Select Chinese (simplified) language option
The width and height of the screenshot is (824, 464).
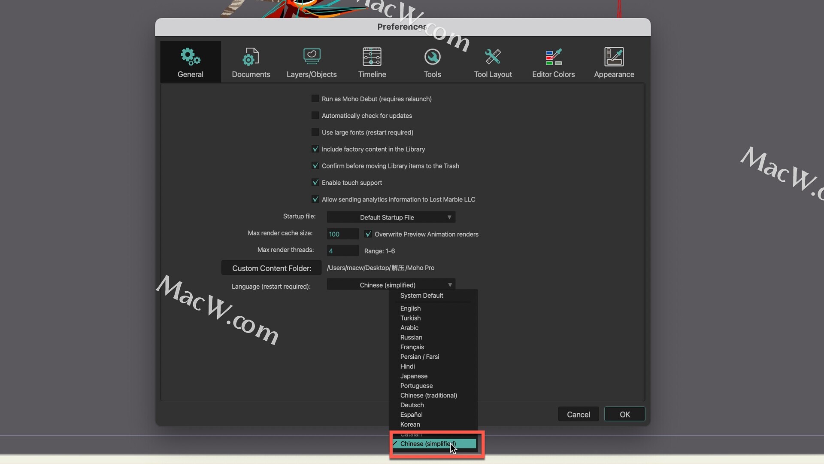click(x=433, y=444)
